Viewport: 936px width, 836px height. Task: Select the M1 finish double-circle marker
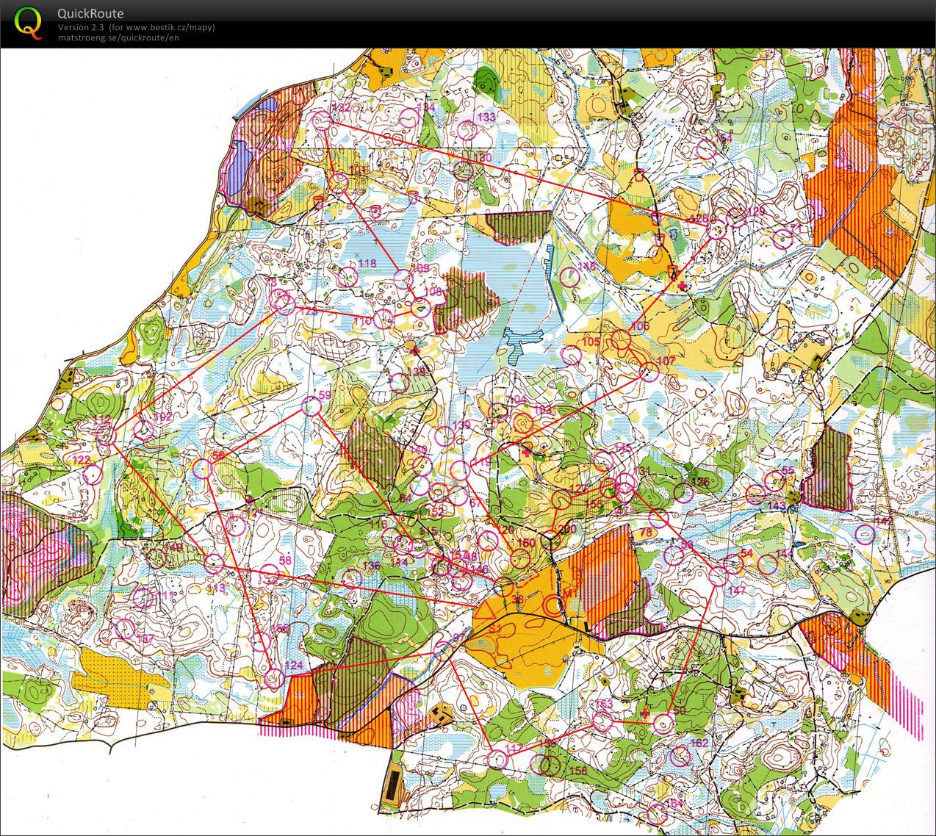pos(555,607)
